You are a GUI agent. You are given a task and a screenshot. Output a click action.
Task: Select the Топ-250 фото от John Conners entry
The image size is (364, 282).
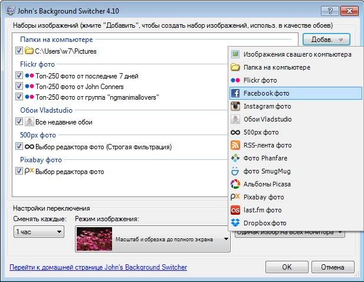coord(80,87)
